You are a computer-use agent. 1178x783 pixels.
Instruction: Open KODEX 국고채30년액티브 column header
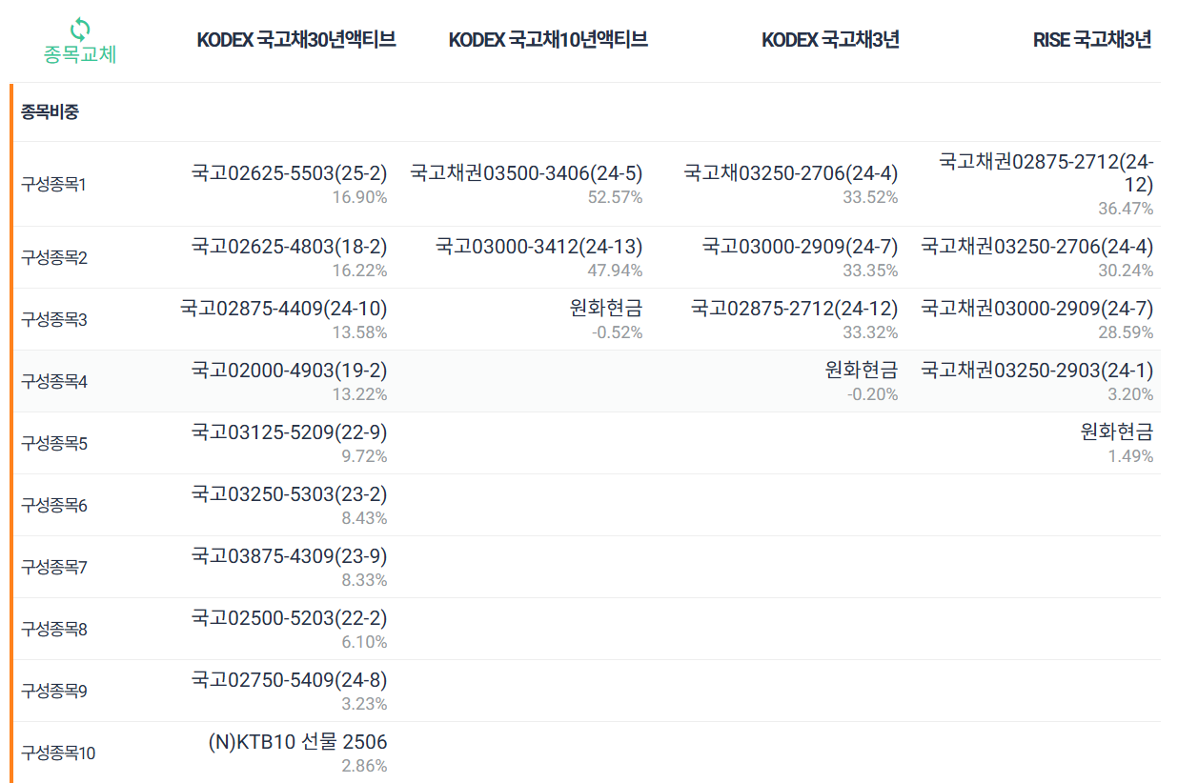pyautogui.click(x=296, y=40)
